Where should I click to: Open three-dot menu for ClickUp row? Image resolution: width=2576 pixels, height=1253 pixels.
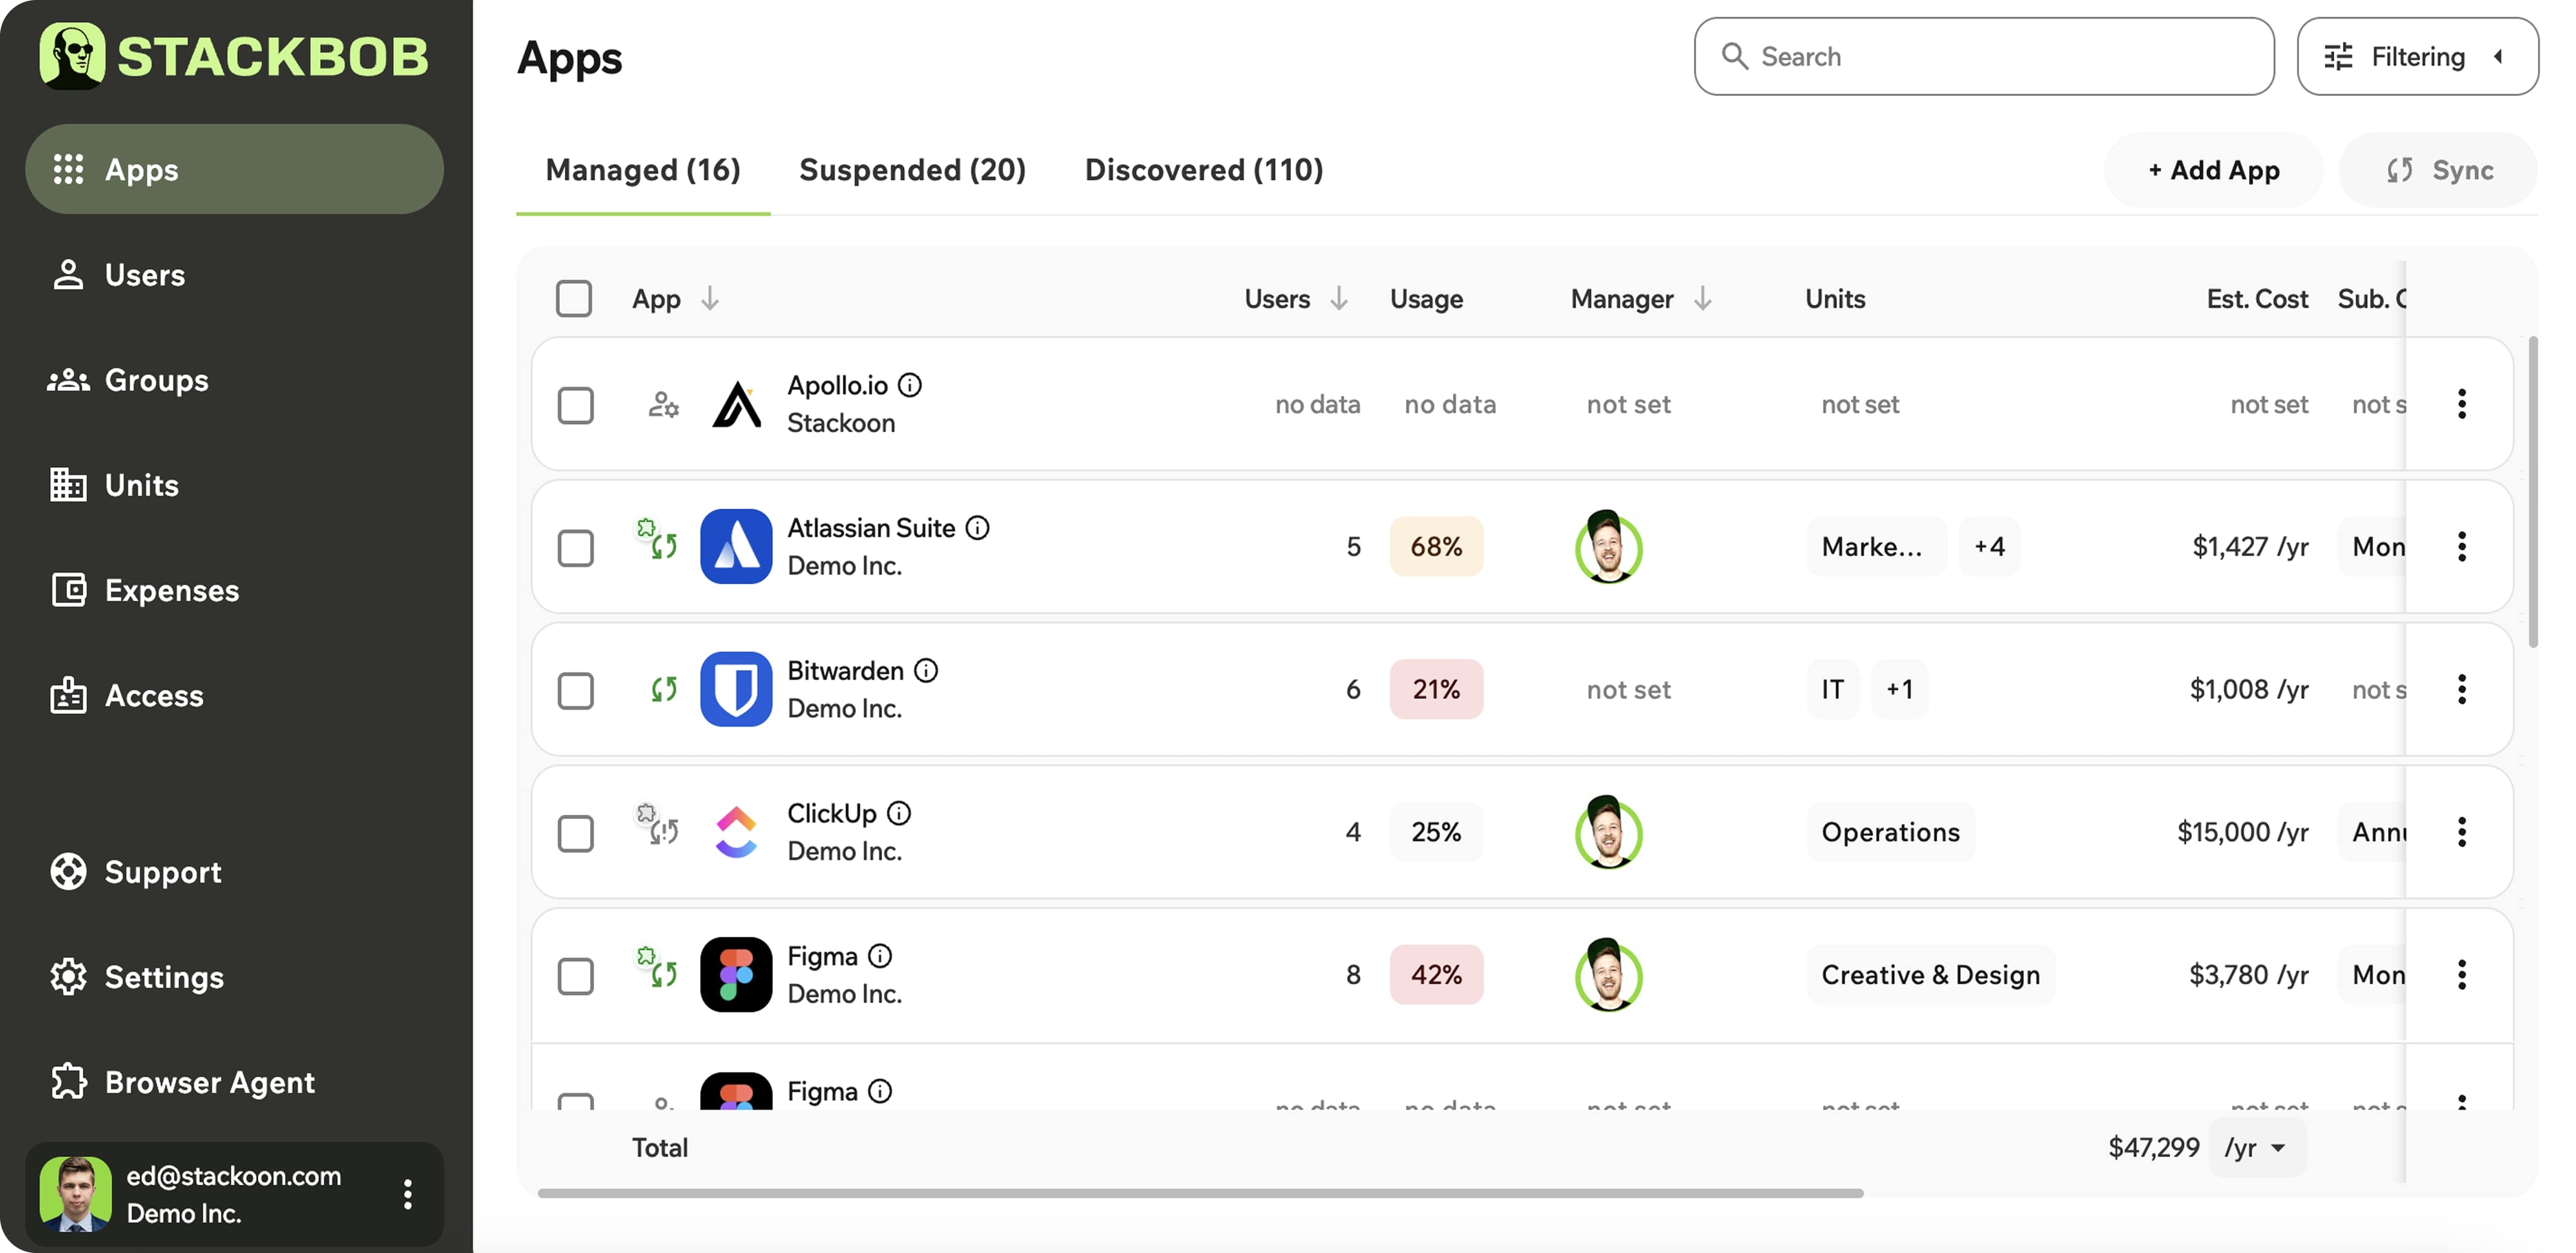[x=2461, y=831]
